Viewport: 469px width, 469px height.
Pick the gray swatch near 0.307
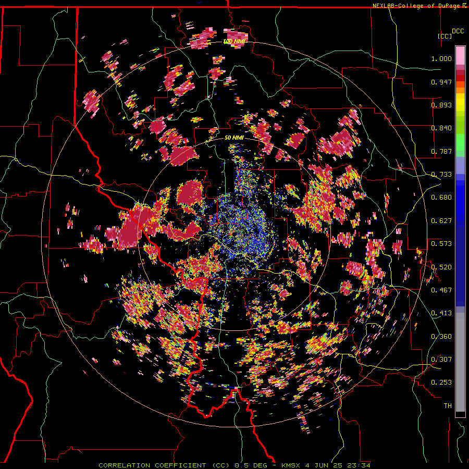click(x=460, y=362)
